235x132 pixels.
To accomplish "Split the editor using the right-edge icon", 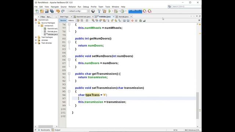I will click(199, 21).
